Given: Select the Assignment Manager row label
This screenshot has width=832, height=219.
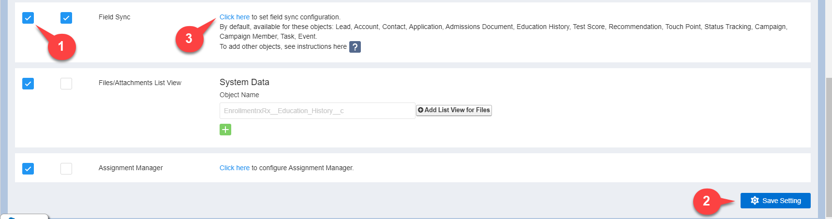Looking at the screenshot, I should 131,168.
